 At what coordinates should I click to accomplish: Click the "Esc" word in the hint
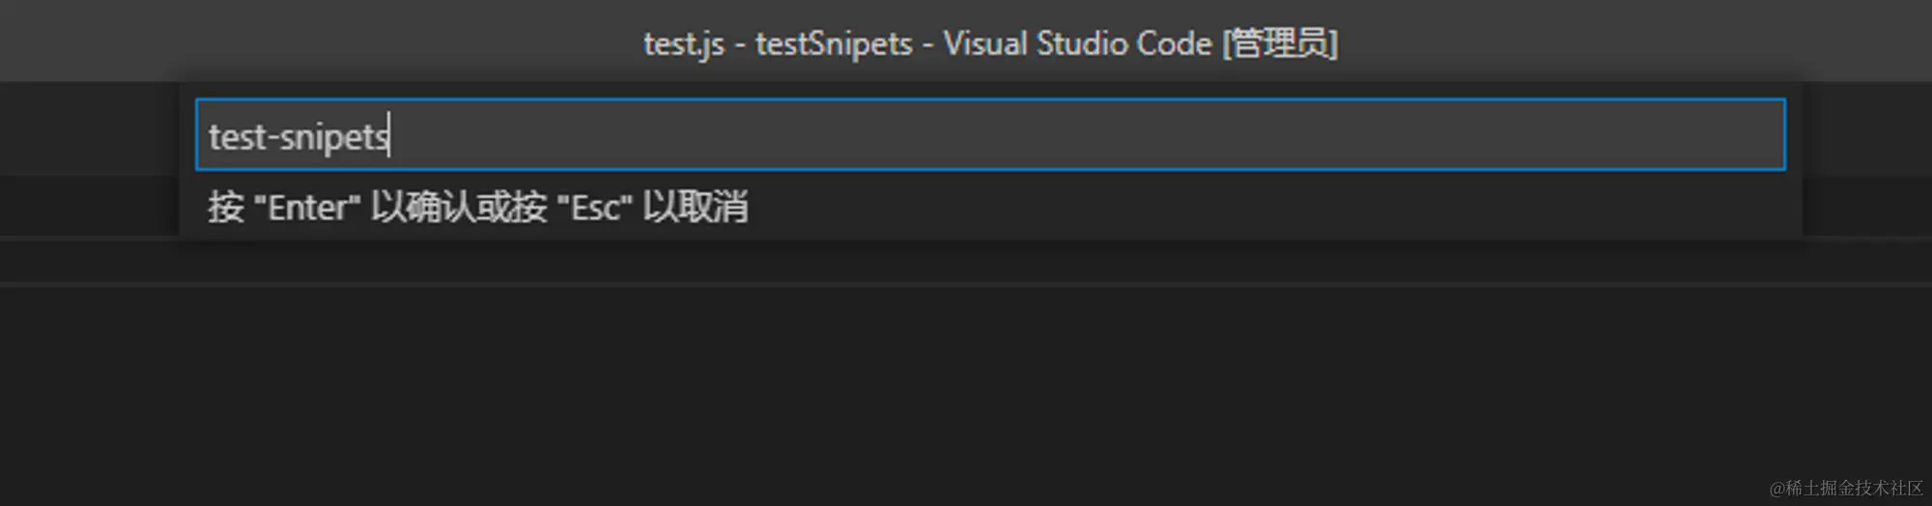tap(595, 208)
